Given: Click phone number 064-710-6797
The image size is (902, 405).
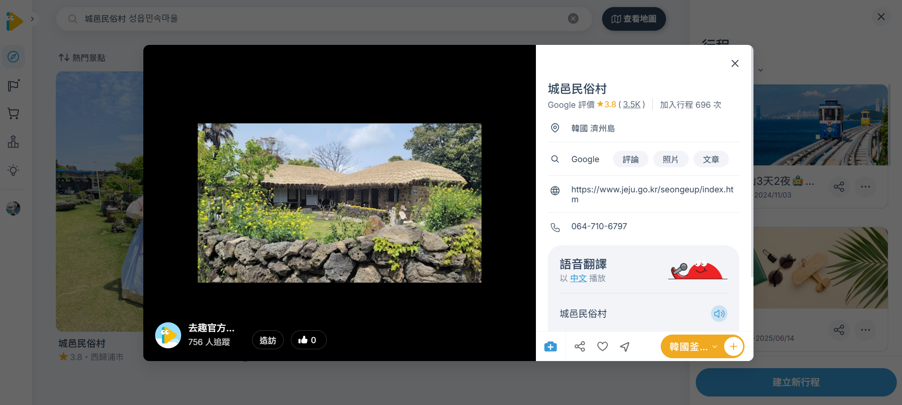Looking at the screenshot, I should click(599, 226).
